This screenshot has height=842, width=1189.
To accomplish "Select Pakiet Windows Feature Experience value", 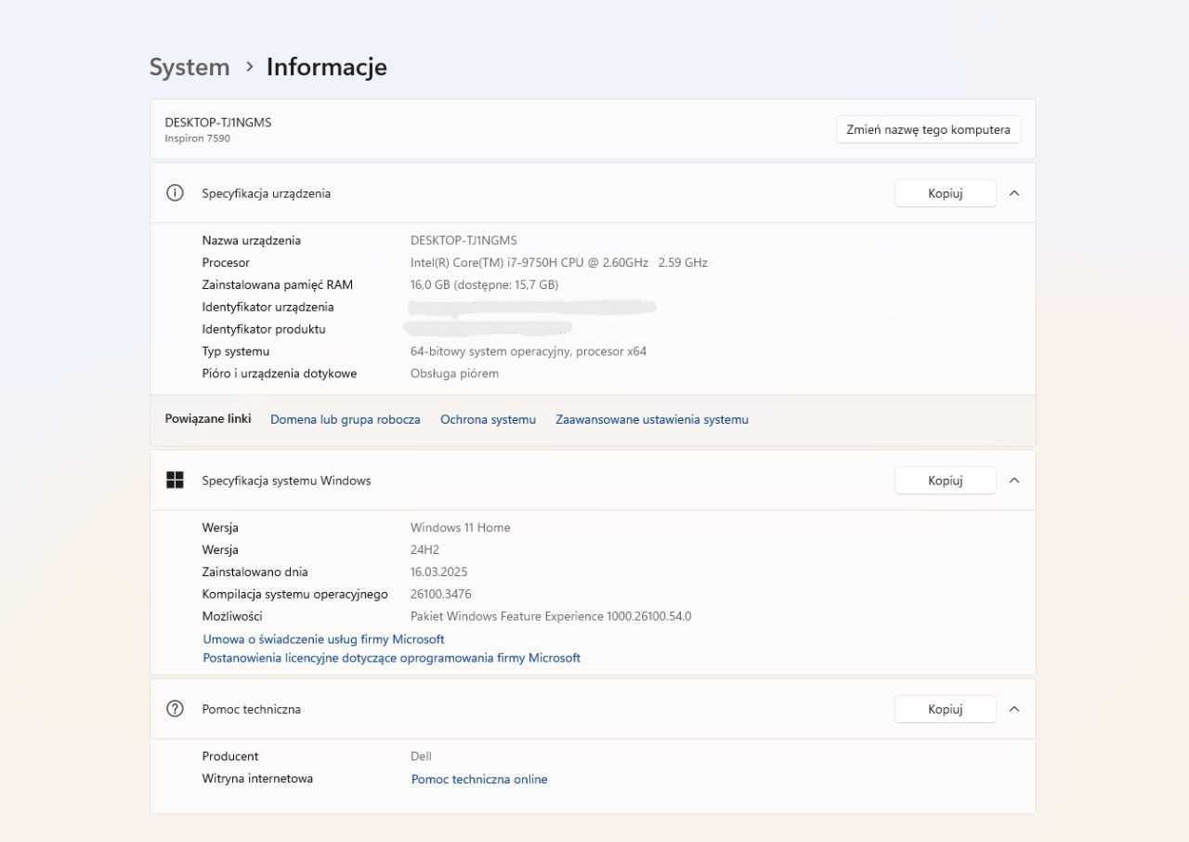I will (551, 617).
